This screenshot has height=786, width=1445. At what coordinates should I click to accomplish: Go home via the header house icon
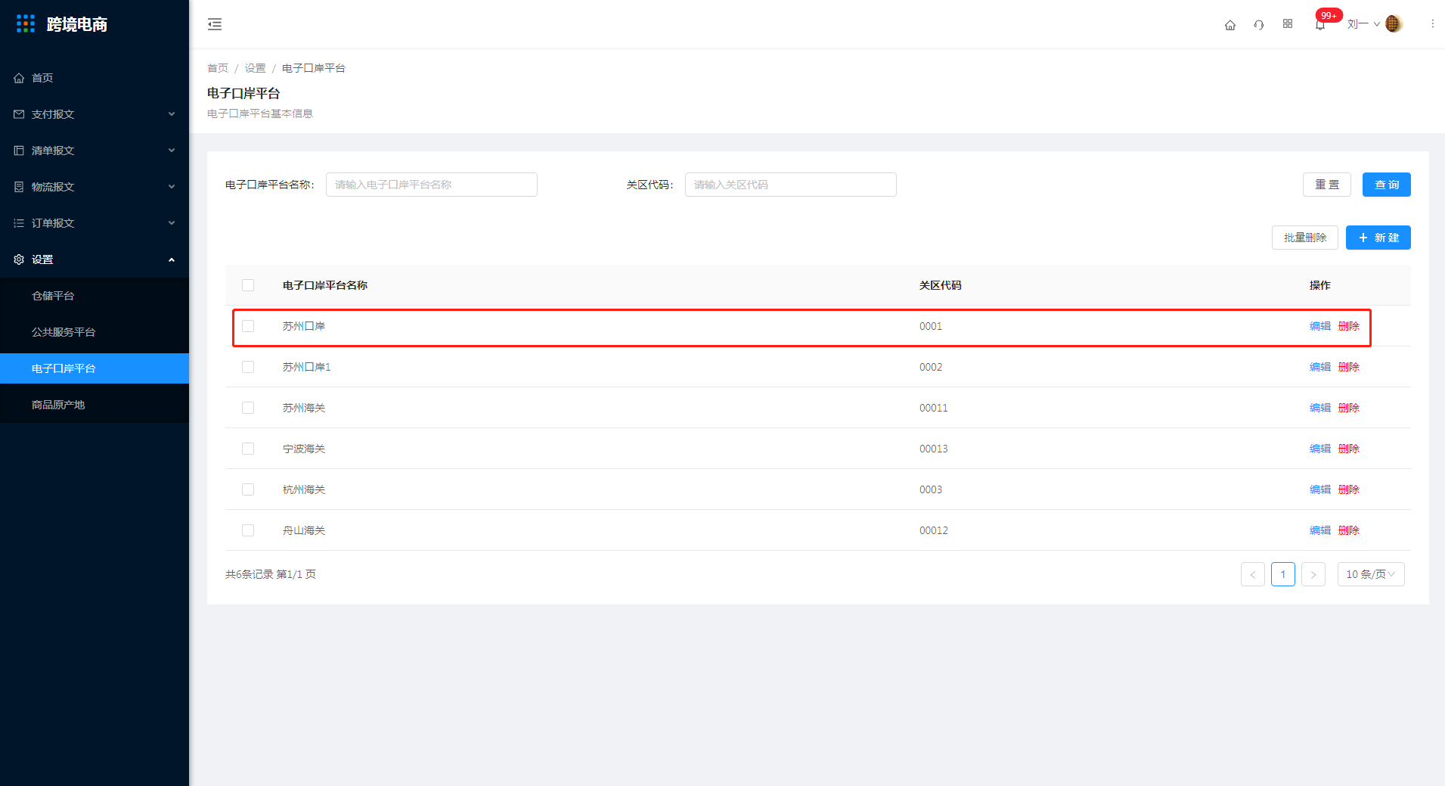1230,24
